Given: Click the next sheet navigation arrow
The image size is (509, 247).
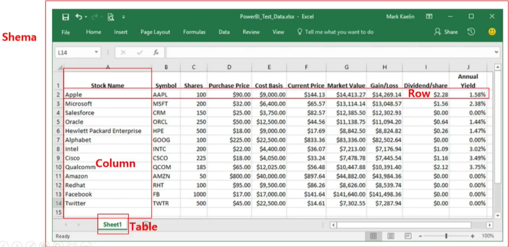Looking at the screenshot, I should tap(79, 225).
